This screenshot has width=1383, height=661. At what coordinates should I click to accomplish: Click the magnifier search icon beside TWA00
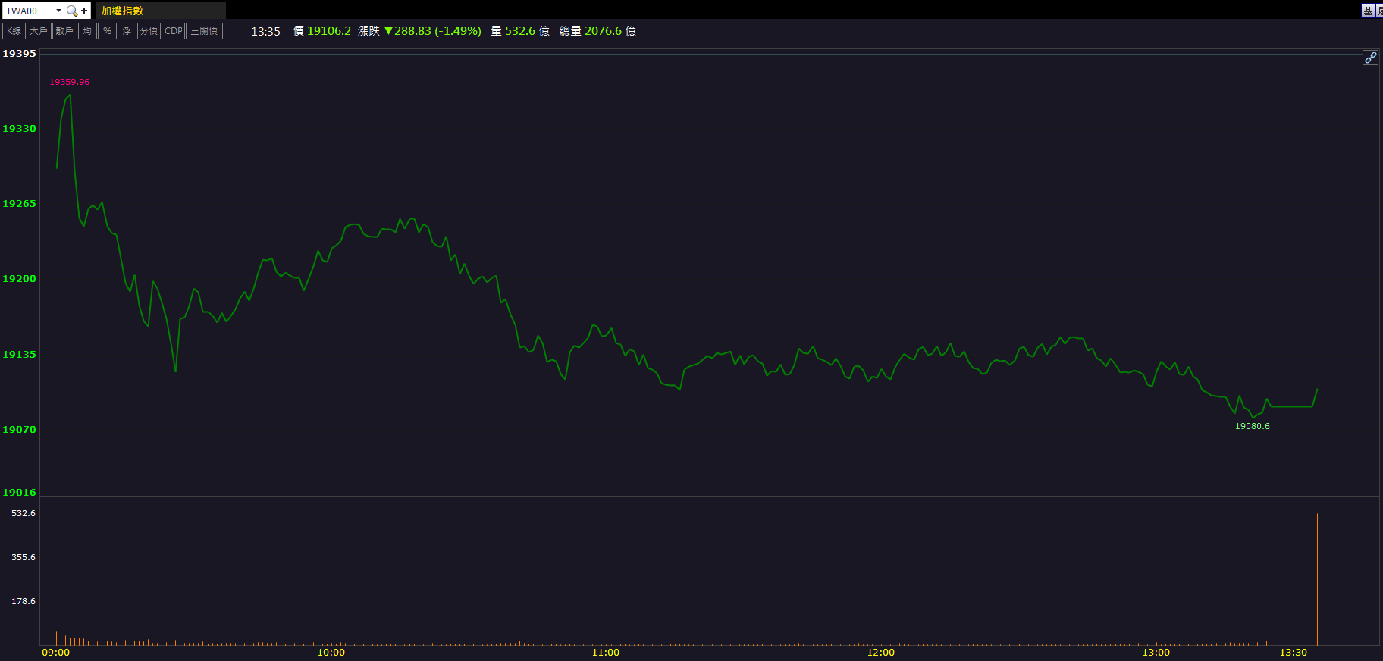(x=71, y=11)
